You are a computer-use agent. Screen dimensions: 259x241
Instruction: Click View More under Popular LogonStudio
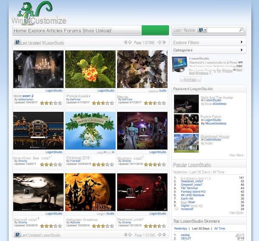click(x=236, y=213)
